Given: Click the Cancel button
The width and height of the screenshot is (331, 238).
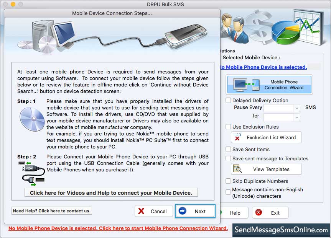Looking at the screenshot, I should coord(154,211).
